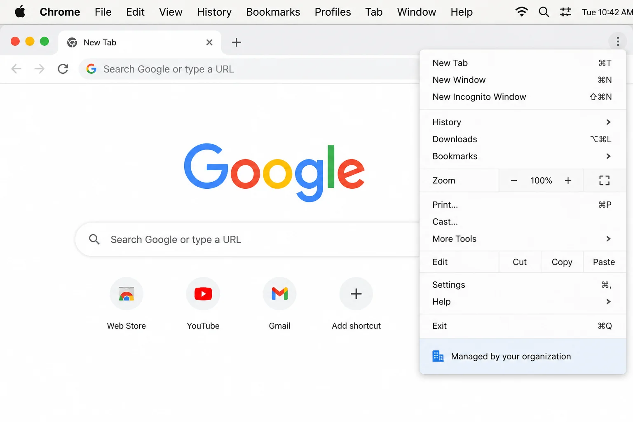Click Managed by your organization
Viewport: 633px width, 422px height.
pyautogui.click(x=523, y=356)
